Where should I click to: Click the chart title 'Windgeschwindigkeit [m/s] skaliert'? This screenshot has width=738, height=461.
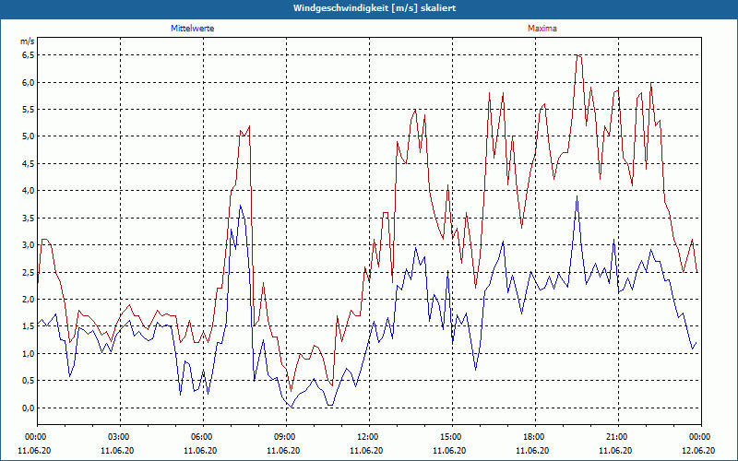pyautogui.click(x=375, y=8)
